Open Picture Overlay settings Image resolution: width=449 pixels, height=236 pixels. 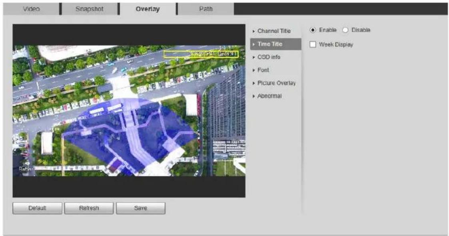click(x=276, y=83)
